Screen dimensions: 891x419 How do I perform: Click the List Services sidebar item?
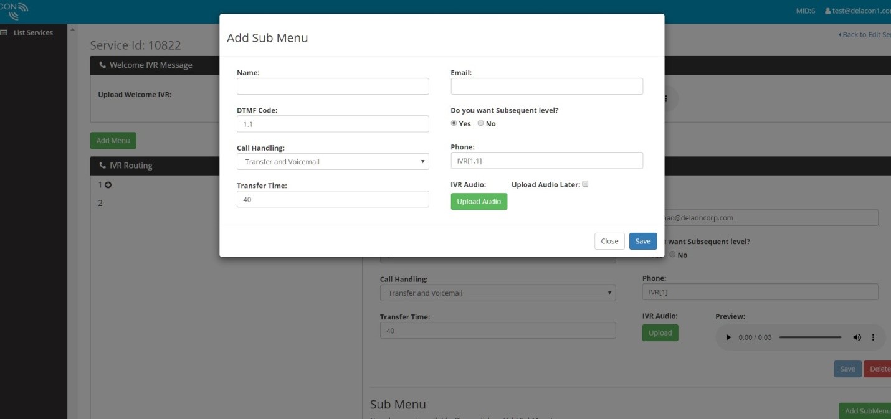tap(34, 32)
